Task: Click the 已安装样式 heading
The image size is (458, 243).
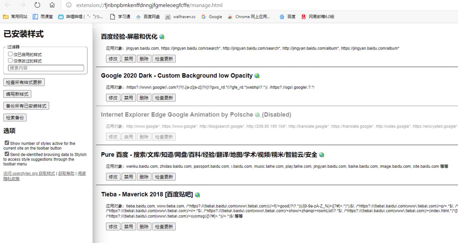Action: click(x=24, y=34)
